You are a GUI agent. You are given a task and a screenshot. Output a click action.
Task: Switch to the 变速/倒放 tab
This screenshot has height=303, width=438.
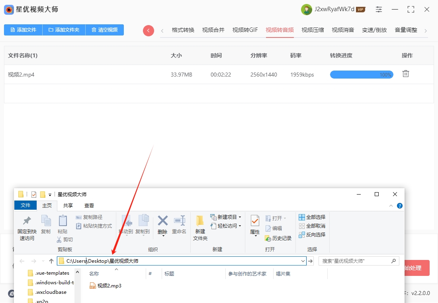[x=374, y=30]
